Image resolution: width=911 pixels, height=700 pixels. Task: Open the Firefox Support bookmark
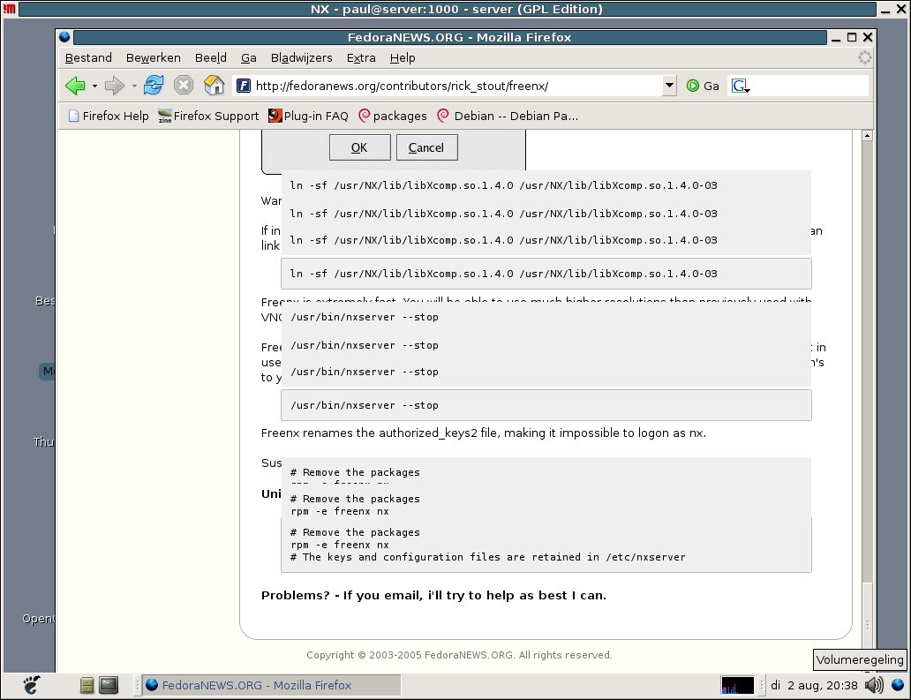208,117
